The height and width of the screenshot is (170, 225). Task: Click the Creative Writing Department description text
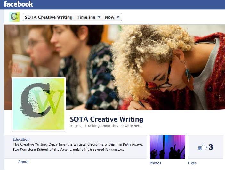[77, 147]
